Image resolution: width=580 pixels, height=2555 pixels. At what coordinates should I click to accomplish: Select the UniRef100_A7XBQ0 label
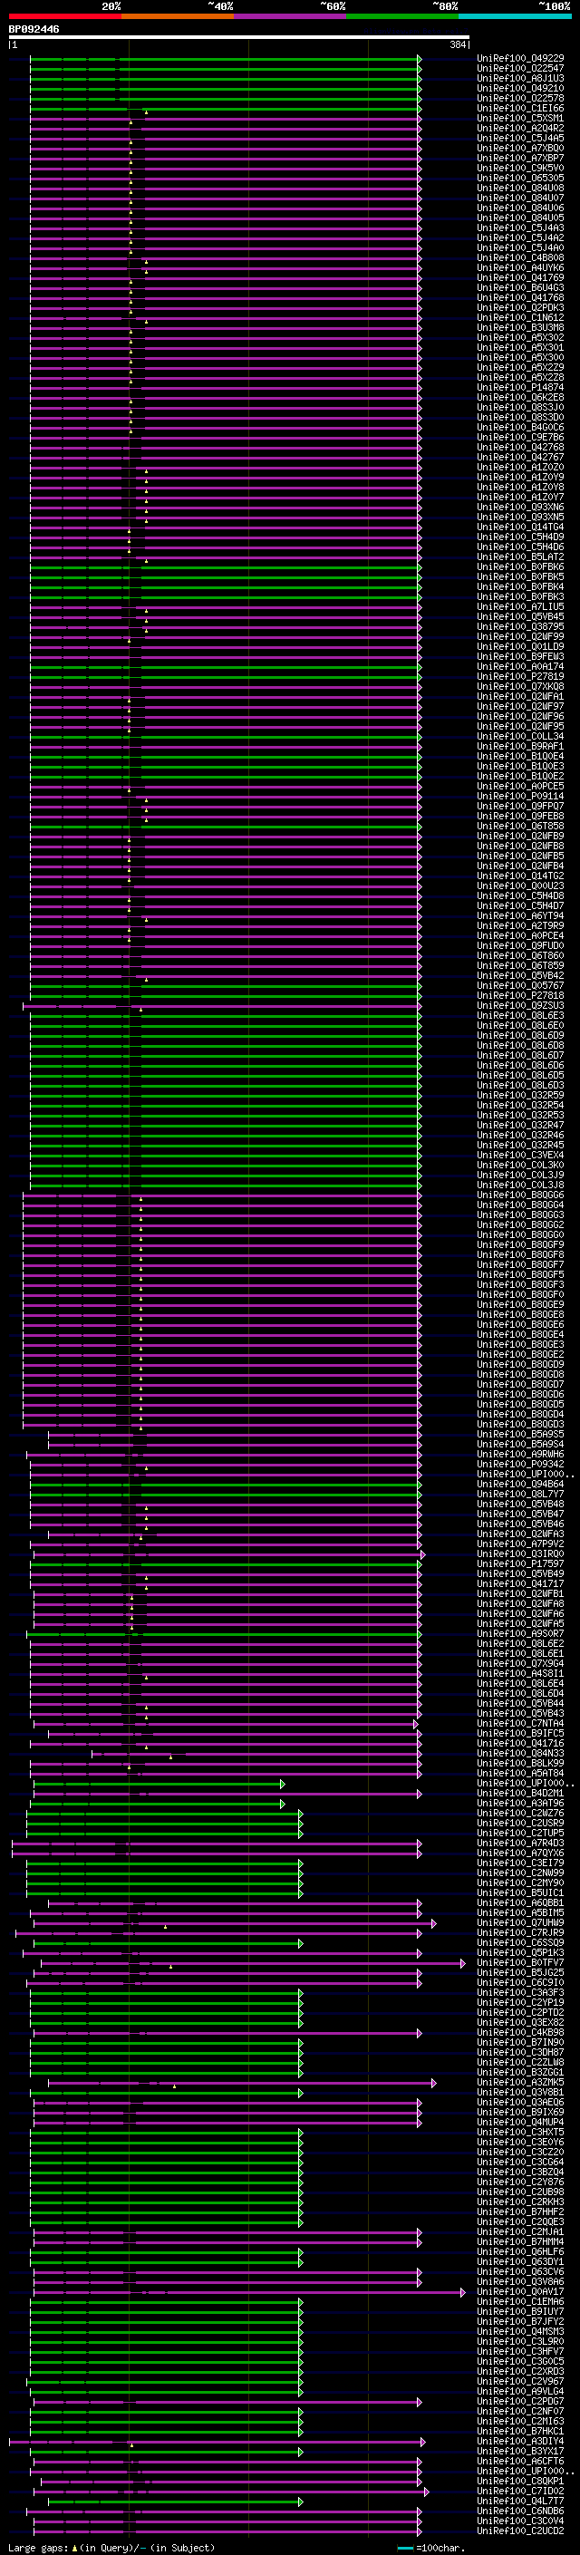click(520, 148)
